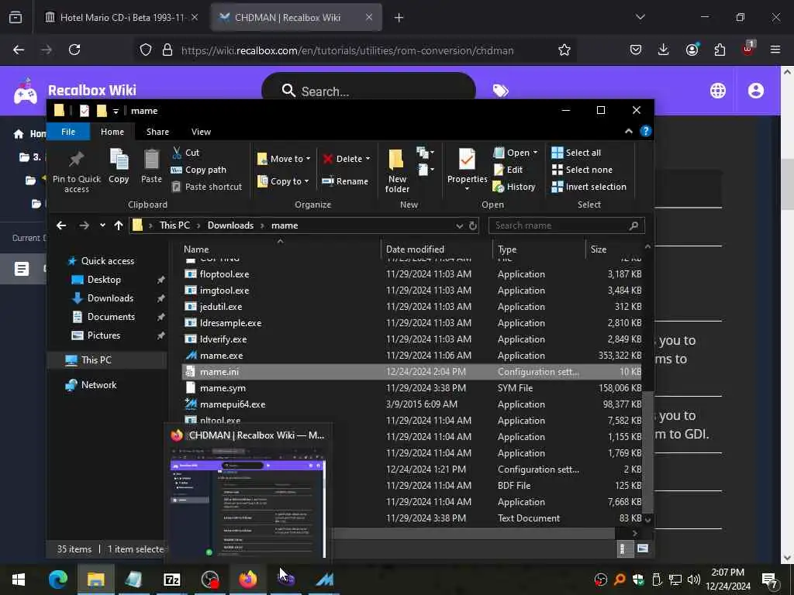
Task: Click Recalbox Wiki search box
Action: 368,91
